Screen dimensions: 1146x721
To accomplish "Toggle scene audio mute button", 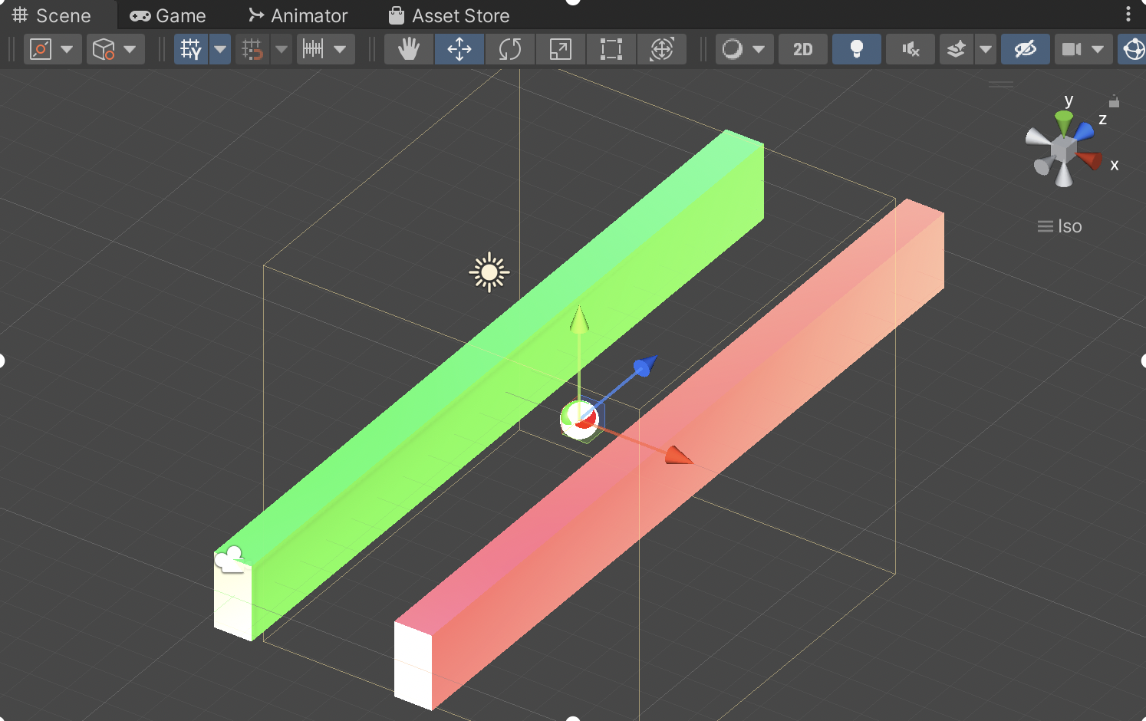I will click(911, 50).
